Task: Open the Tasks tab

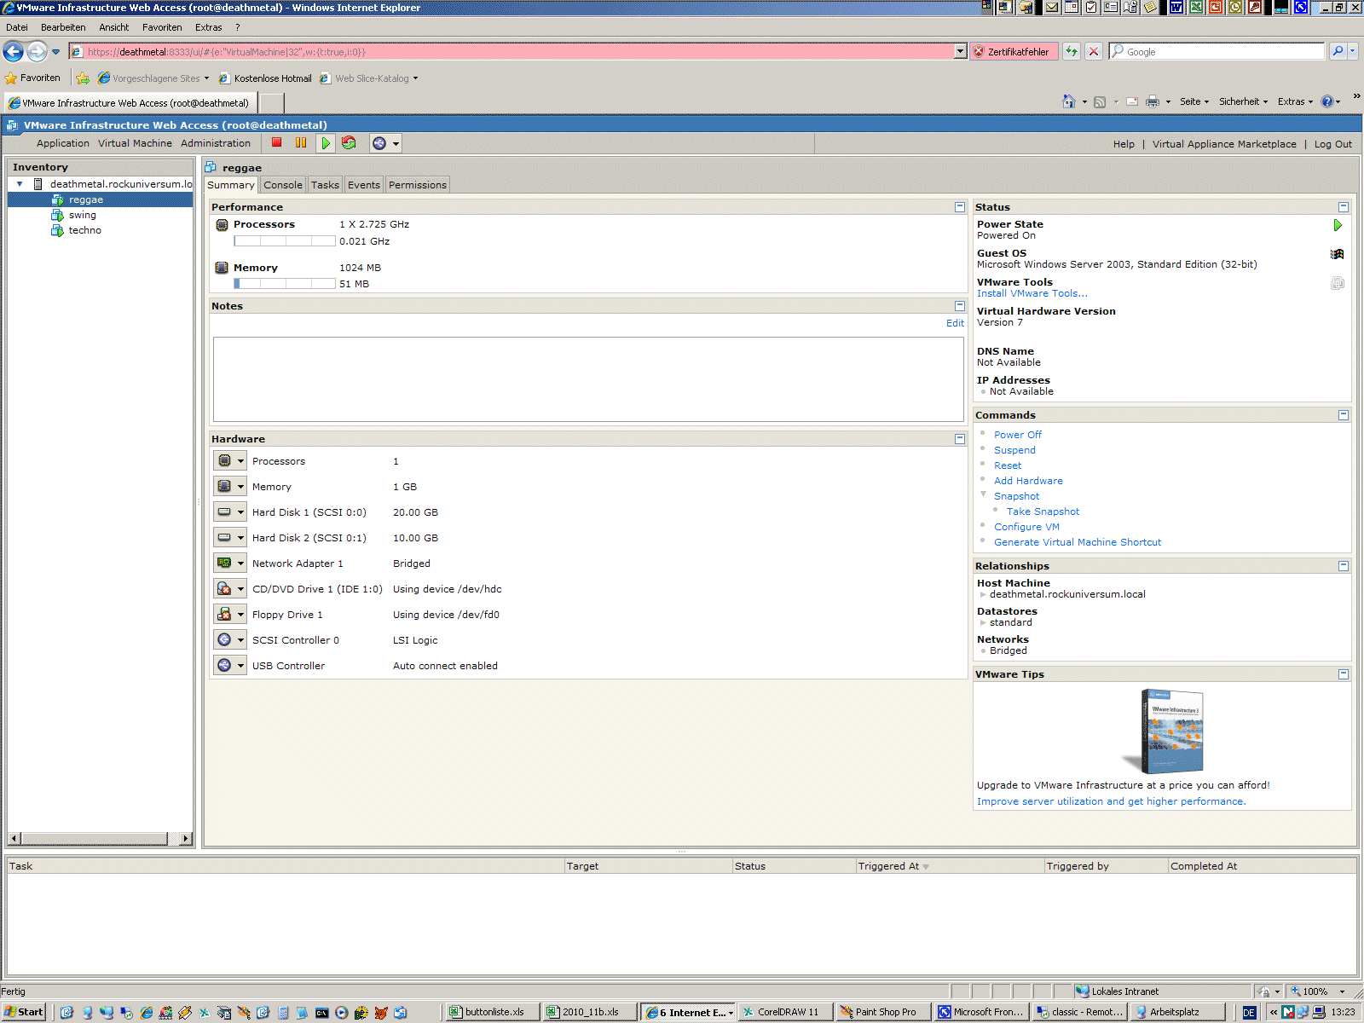Action: (325, 185)
